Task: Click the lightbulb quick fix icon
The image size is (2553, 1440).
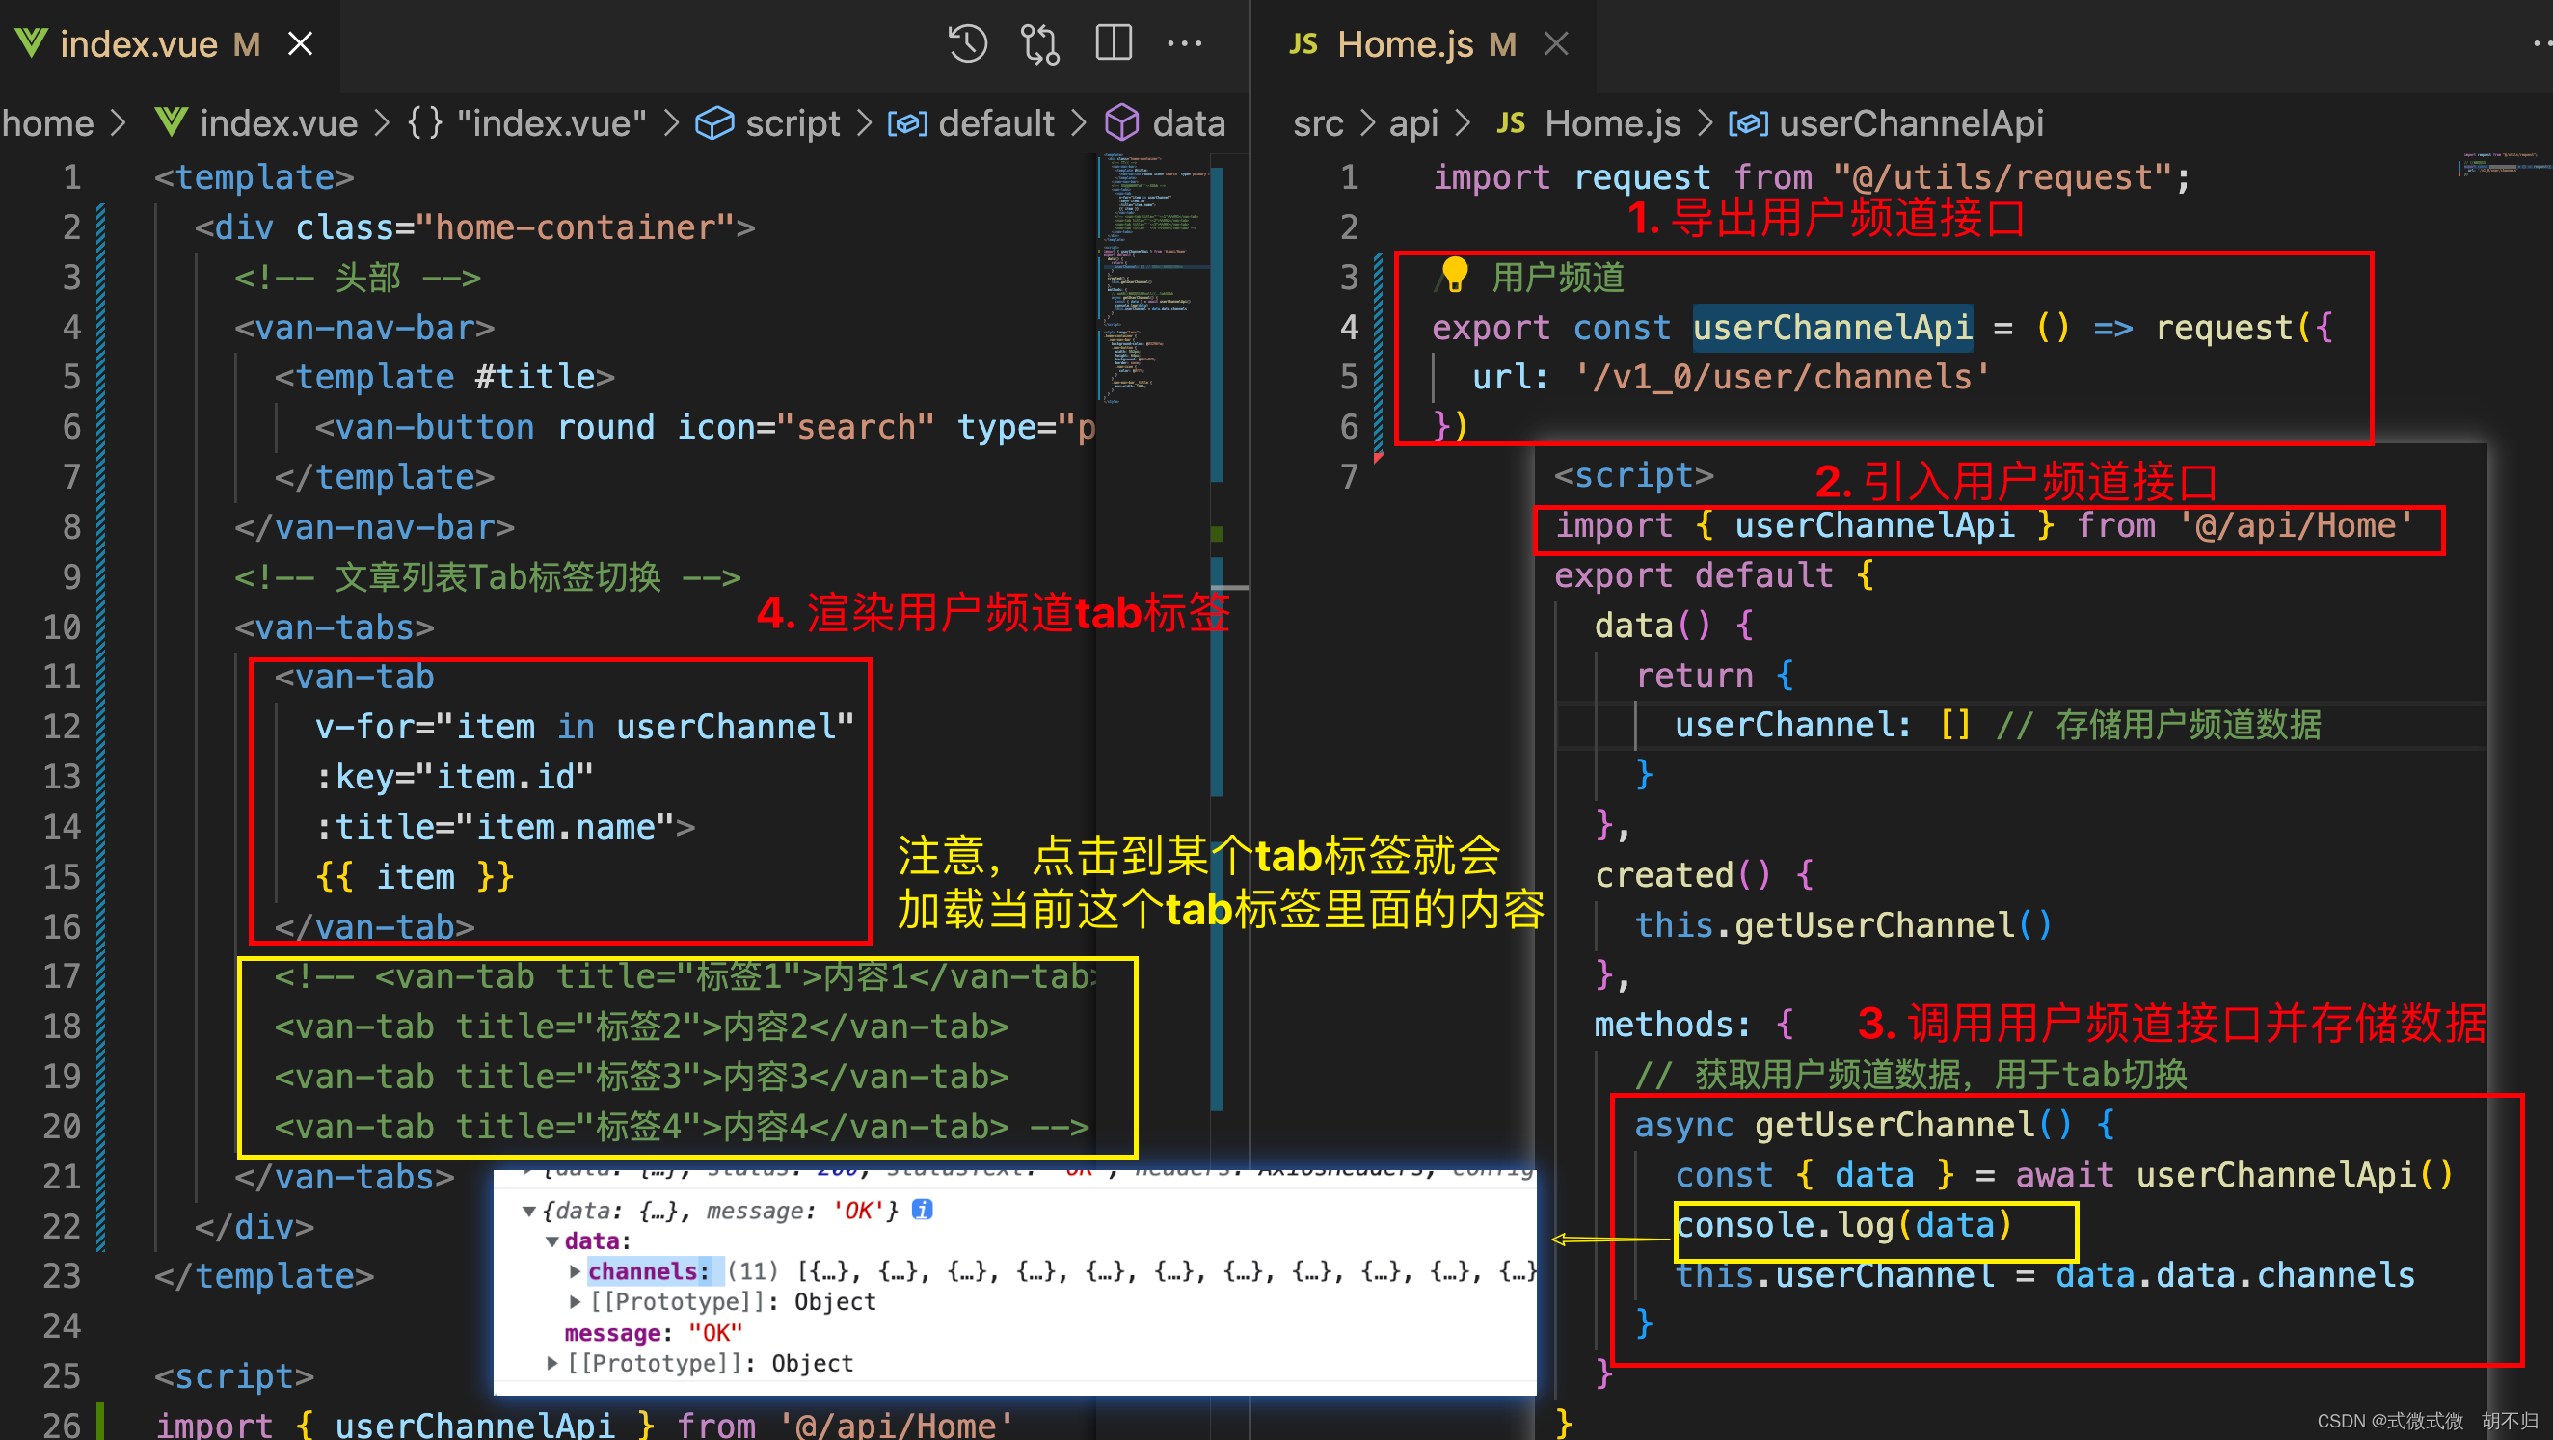Action: point(1454,275)
